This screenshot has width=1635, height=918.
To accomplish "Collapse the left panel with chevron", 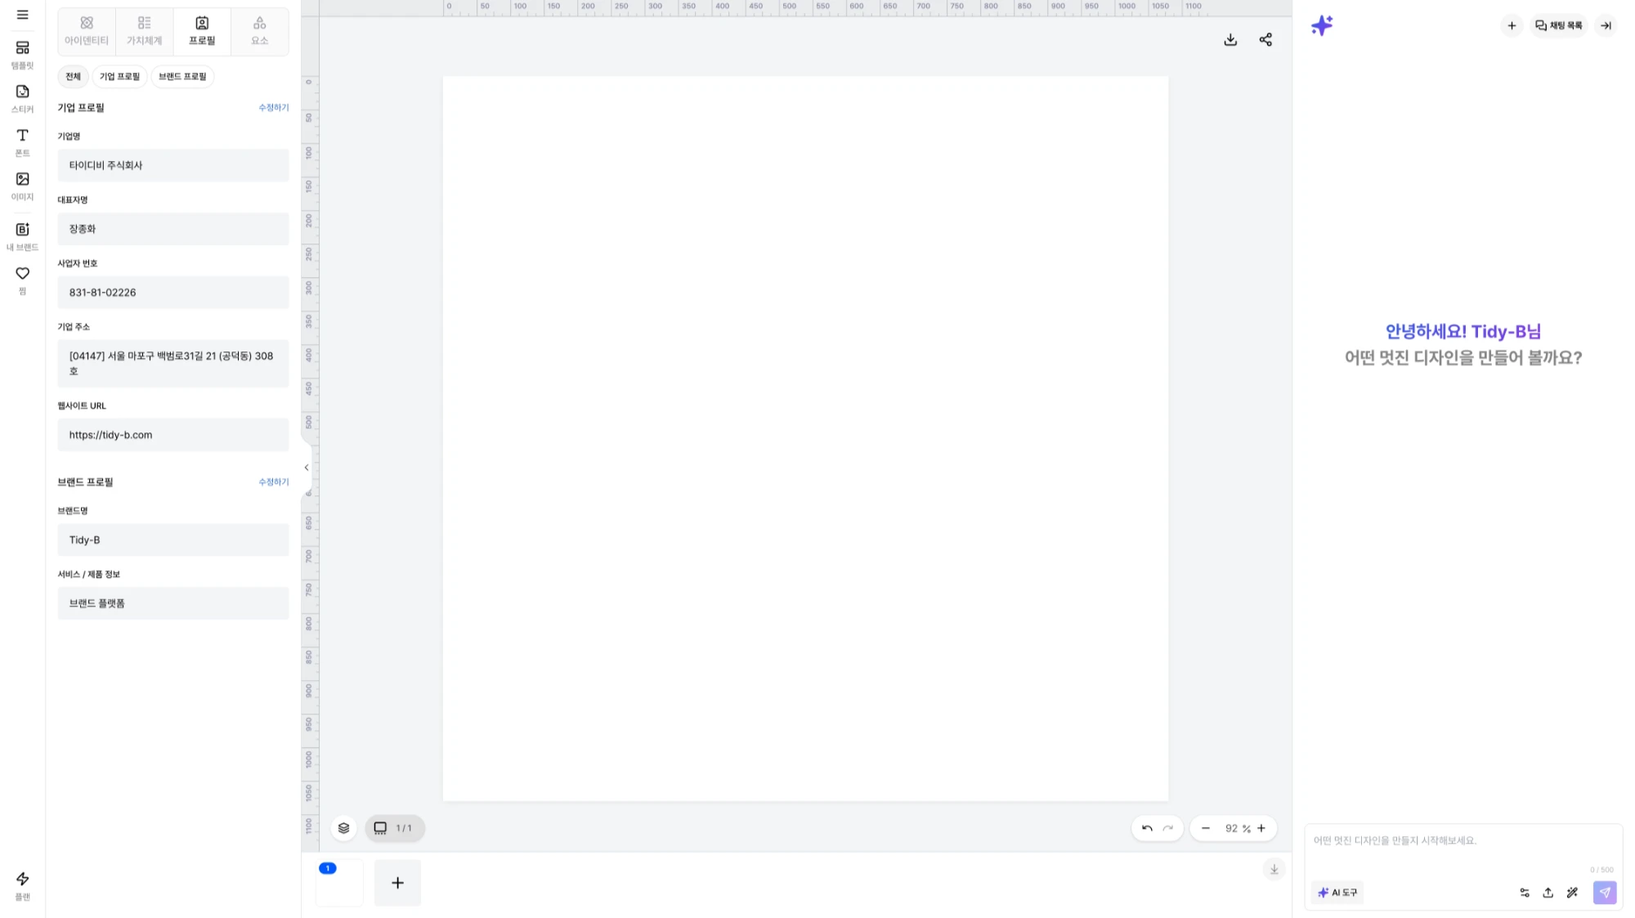I will coord(307,468).
